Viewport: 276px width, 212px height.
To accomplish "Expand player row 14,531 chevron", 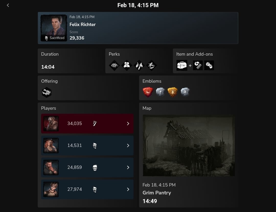I will pyautogui.click(x=128, y=146).
